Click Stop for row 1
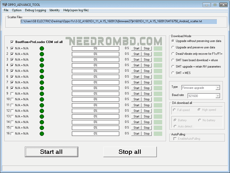 tap(147, 48)
